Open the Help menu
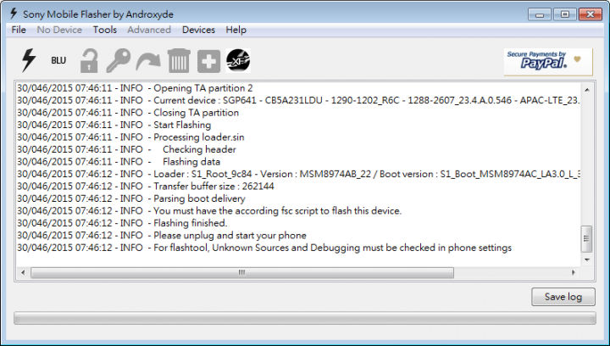The width and height of the screenshot is (610, 346). pos(236,30)
